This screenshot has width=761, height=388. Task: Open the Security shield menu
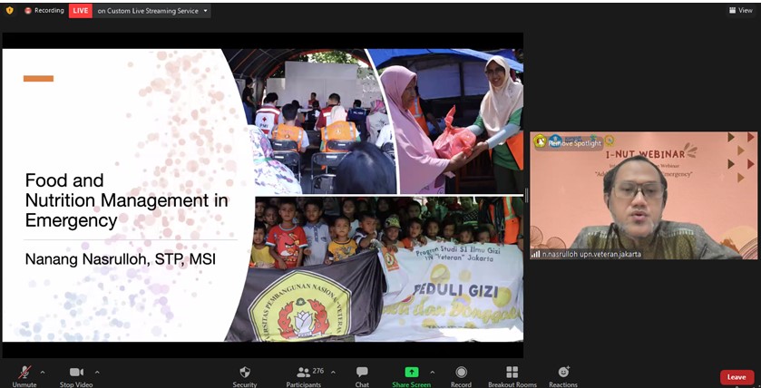pos(245,377)
